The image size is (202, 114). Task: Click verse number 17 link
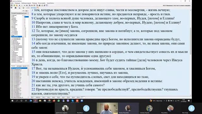point(33,68)
